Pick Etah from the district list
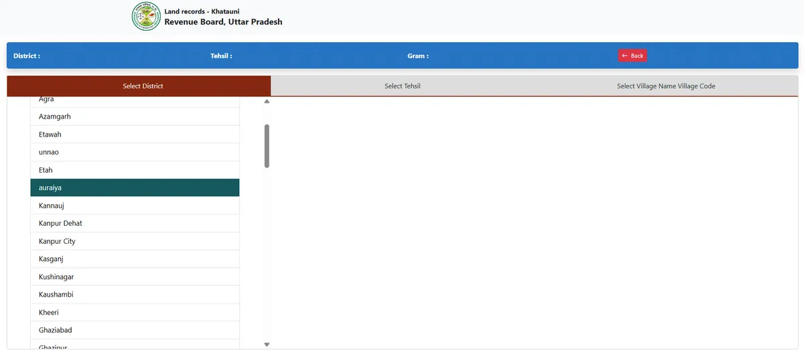804x359 pixels. click(x=135, y=170)
